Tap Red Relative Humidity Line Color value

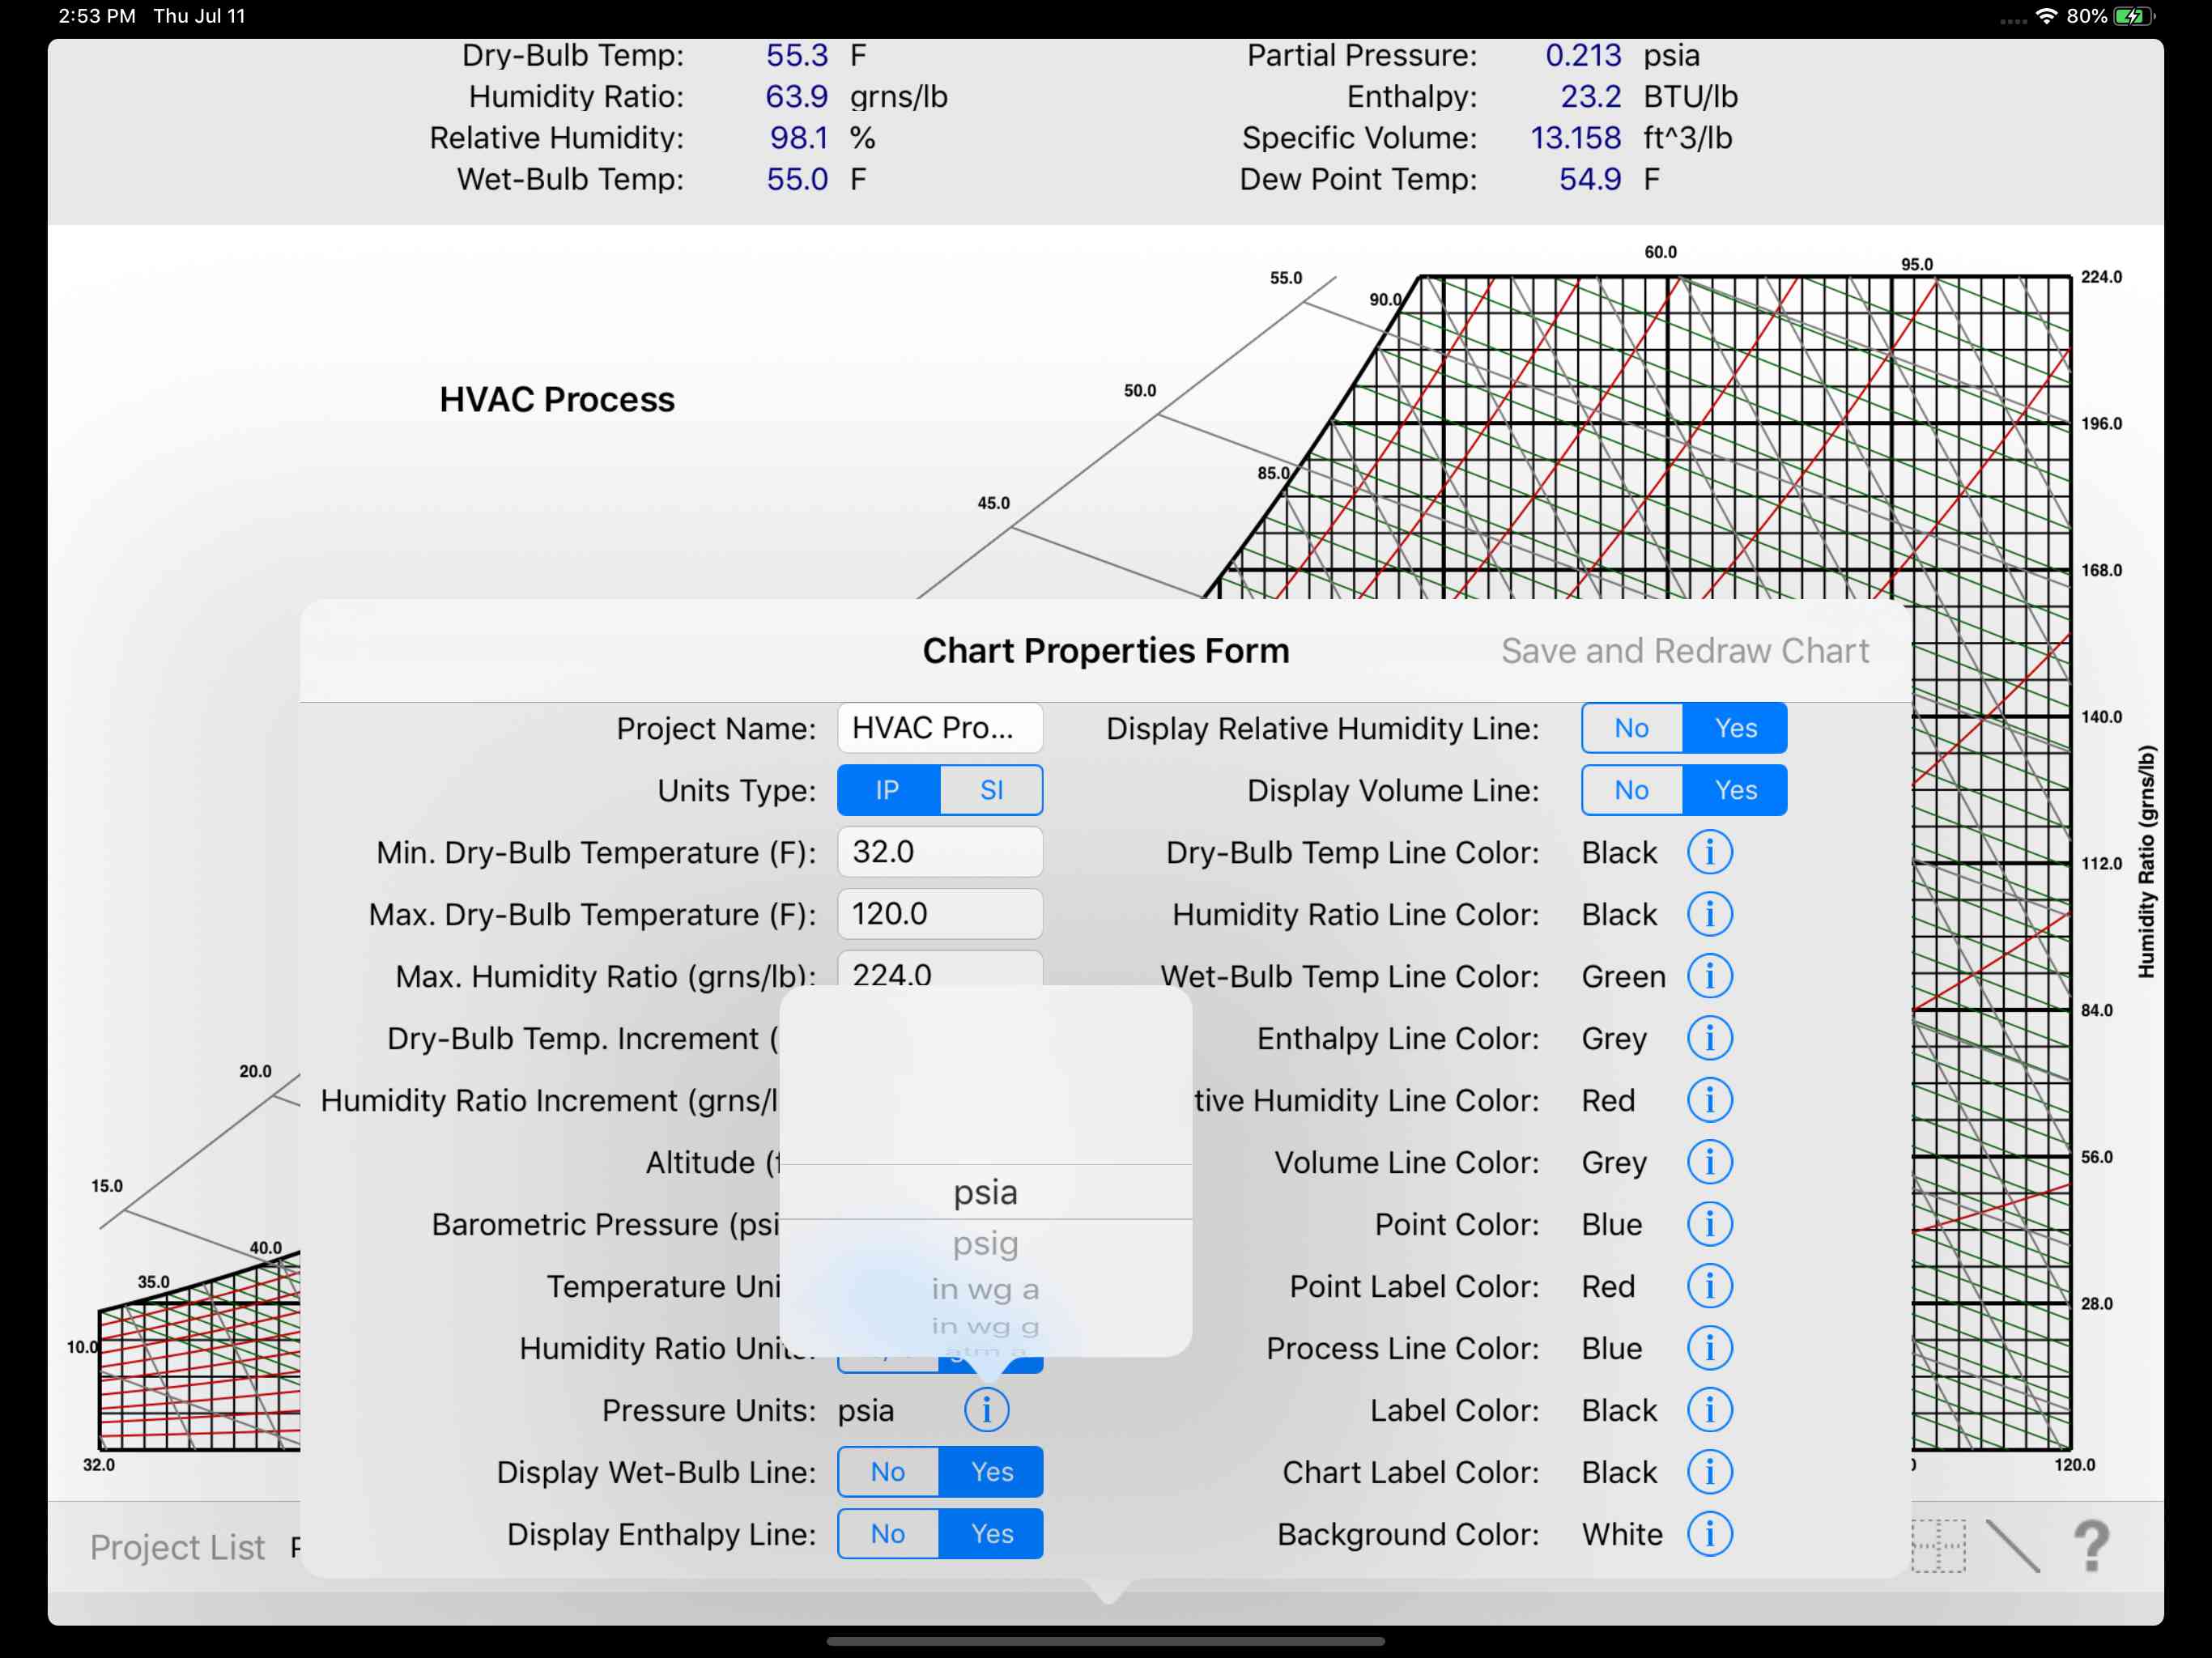tap(1608, 1100)
